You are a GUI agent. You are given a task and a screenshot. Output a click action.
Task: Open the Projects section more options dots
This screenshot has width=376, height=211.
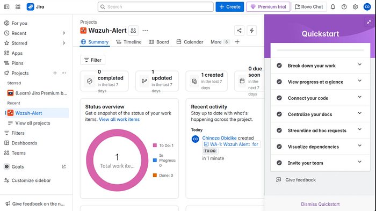(63, 73)
